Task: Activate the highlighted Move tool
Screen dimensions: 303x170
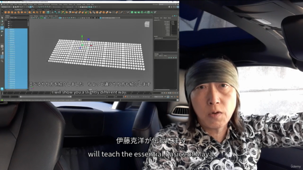Action: tap(2, 28)
